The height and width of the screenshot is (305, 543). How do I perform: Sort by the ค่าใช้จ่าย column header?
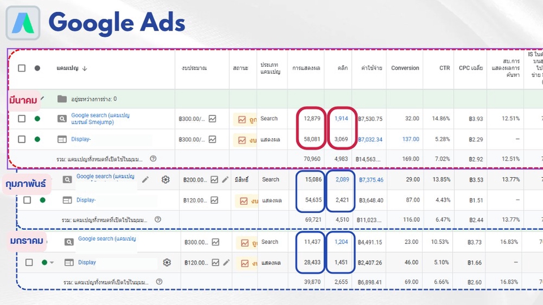pyautogui.click(x=372, y=68)
